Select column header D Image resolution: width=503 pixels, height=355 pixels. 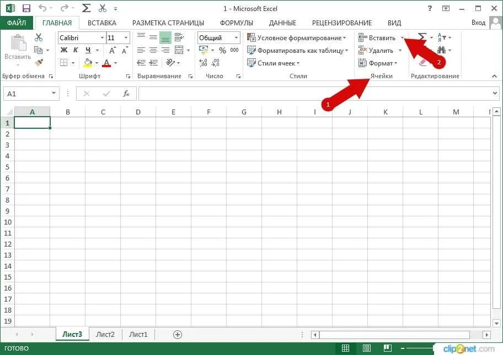(x=138, y=112)
